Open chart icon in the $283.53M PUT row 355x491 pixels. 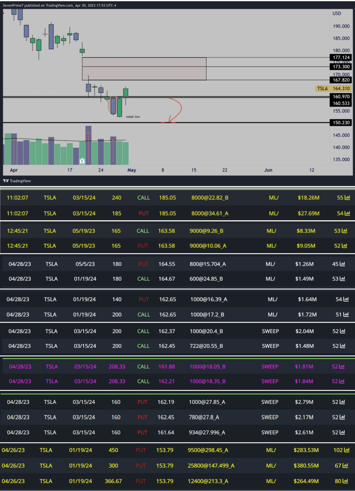(x=347, y=450)
